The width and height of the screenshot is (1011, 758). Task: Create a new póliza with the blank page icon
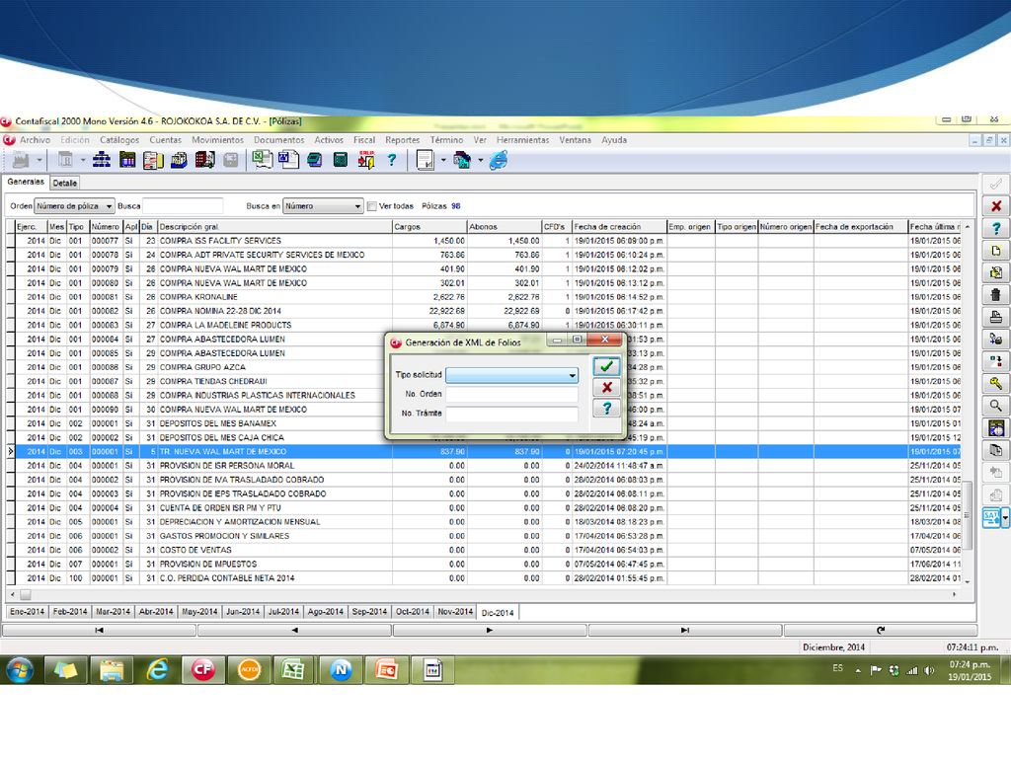[x=995, y=250]
